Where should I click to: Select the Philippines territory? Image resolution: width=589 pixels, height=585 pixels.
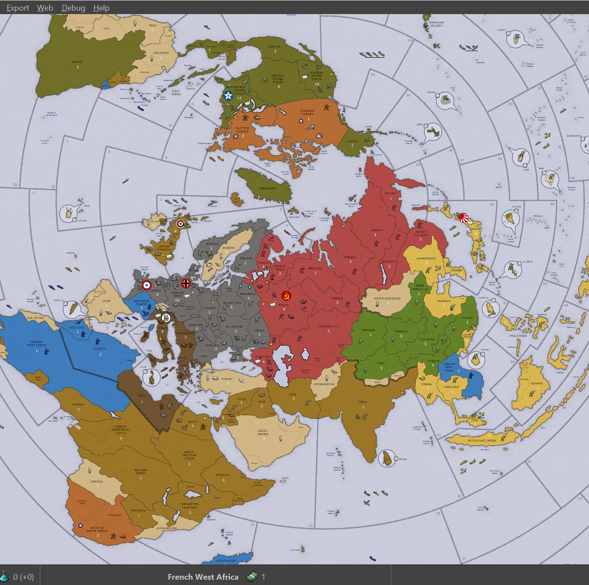click(x=518, y=335)
